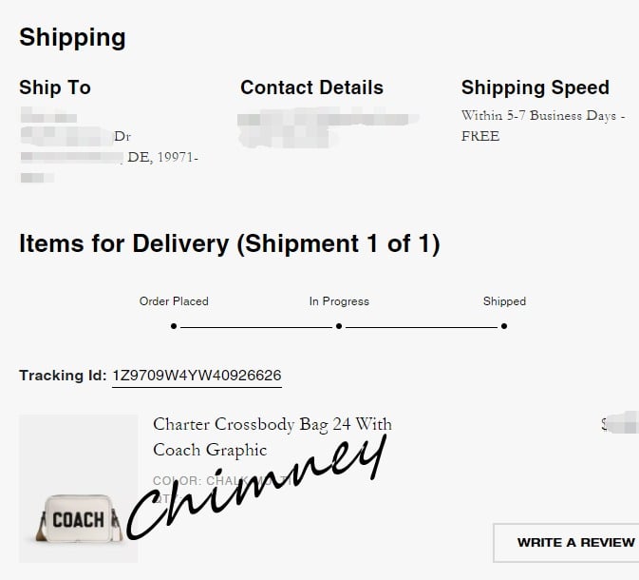This screenshot has height=580, width=639.
Task: Click the Order Placed progress dot
Action: tap(174, 326)
